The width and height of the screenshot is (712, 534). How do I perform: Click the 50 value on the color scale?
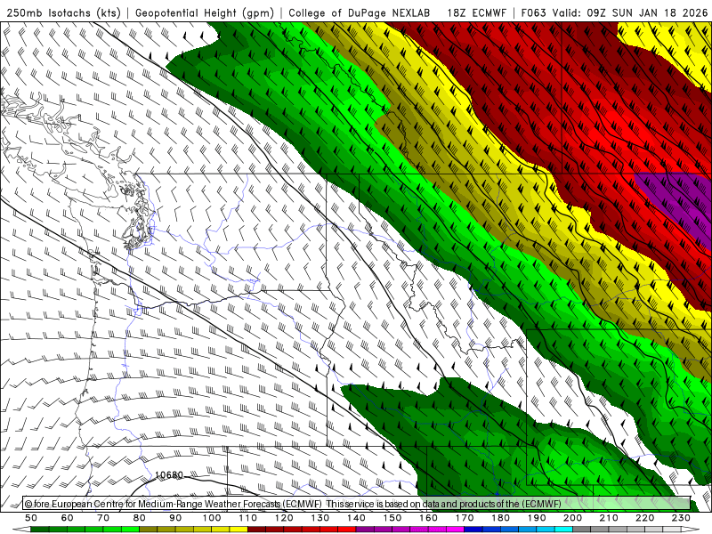31,518
